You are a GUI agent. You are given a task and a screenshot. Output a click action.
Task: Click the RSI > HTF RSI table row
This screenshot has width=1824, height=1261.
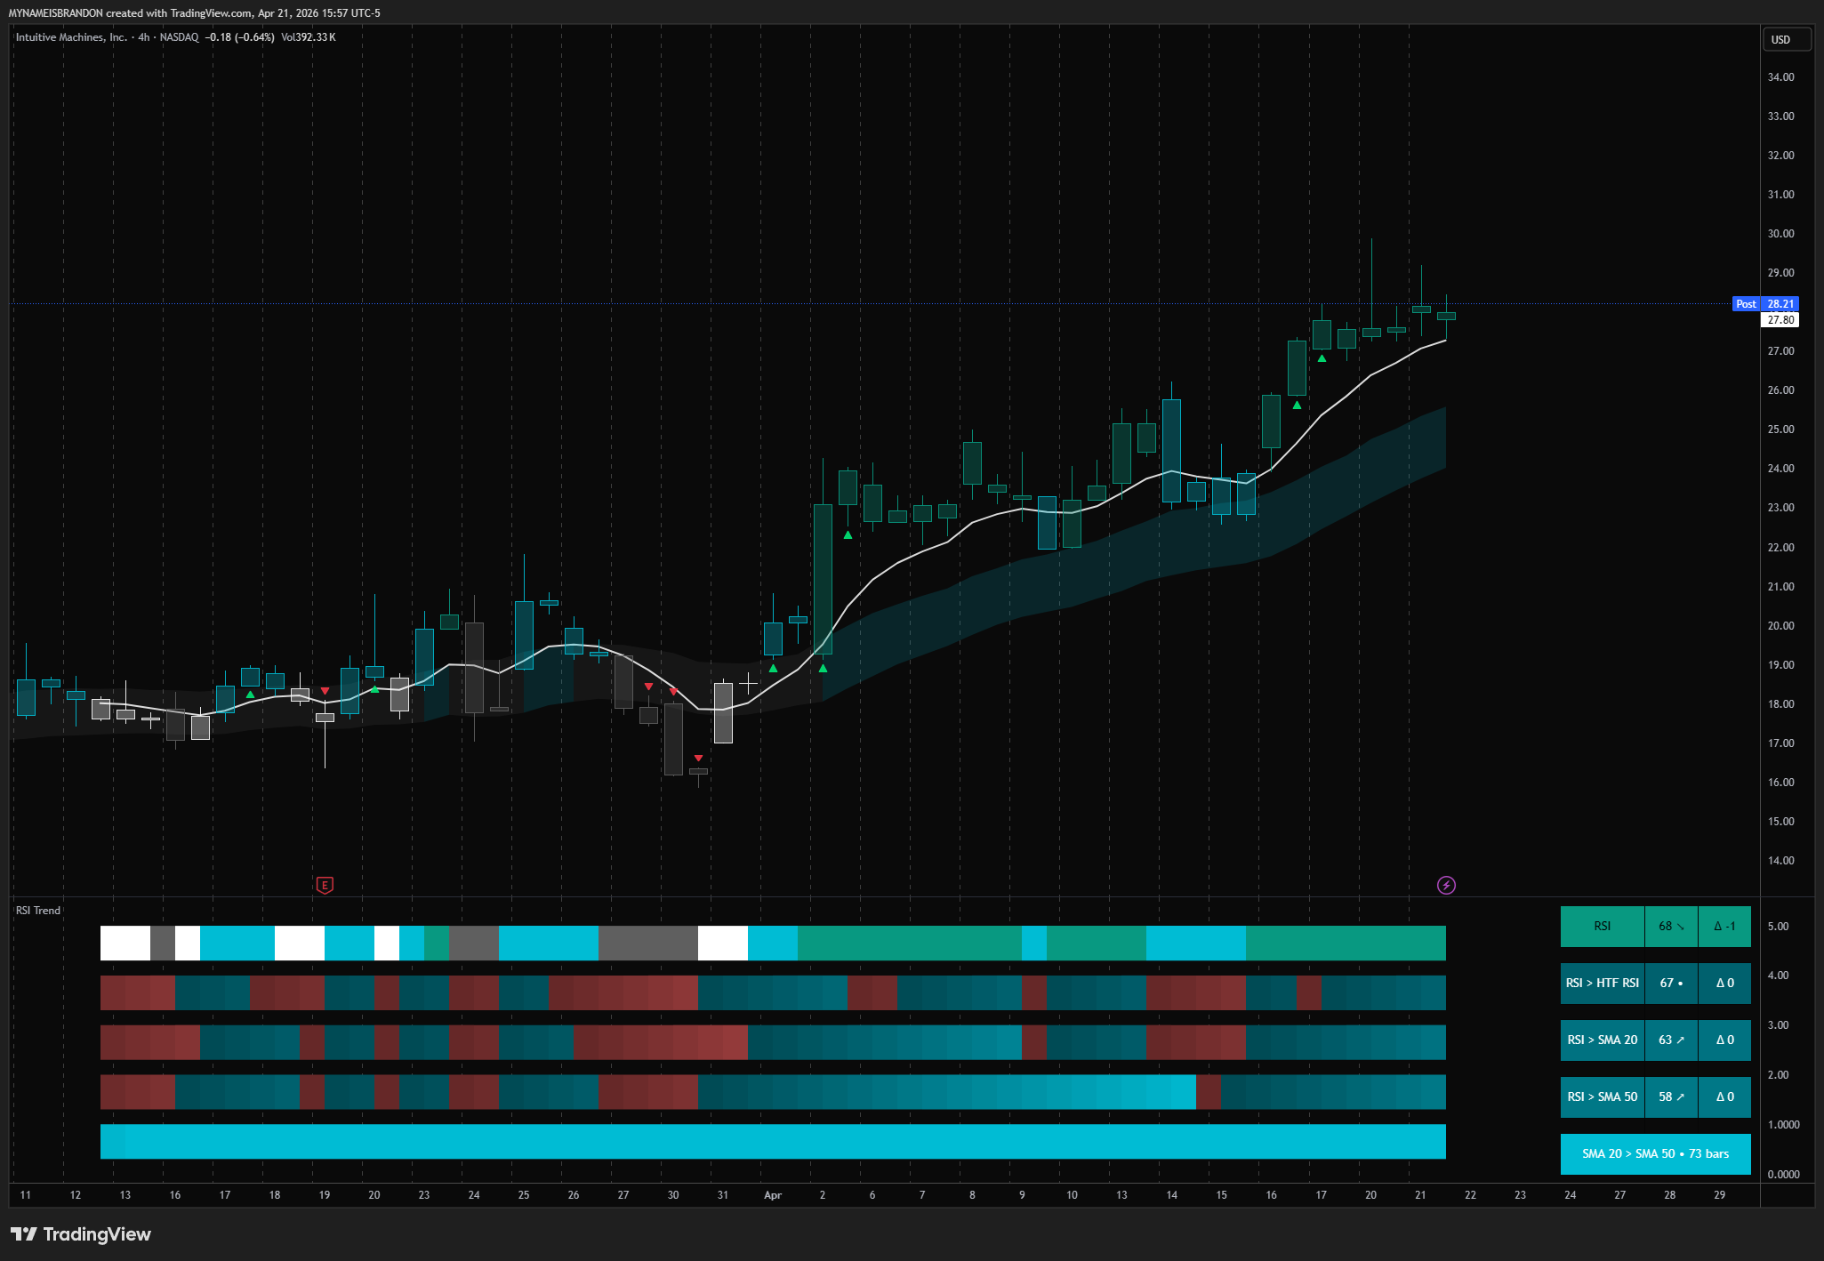(x=1655, y=983)
